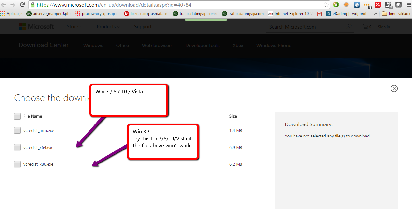Expand the Products menu
Image resolution: width=412 pixels, height=209 pixels.
(108, 27)
